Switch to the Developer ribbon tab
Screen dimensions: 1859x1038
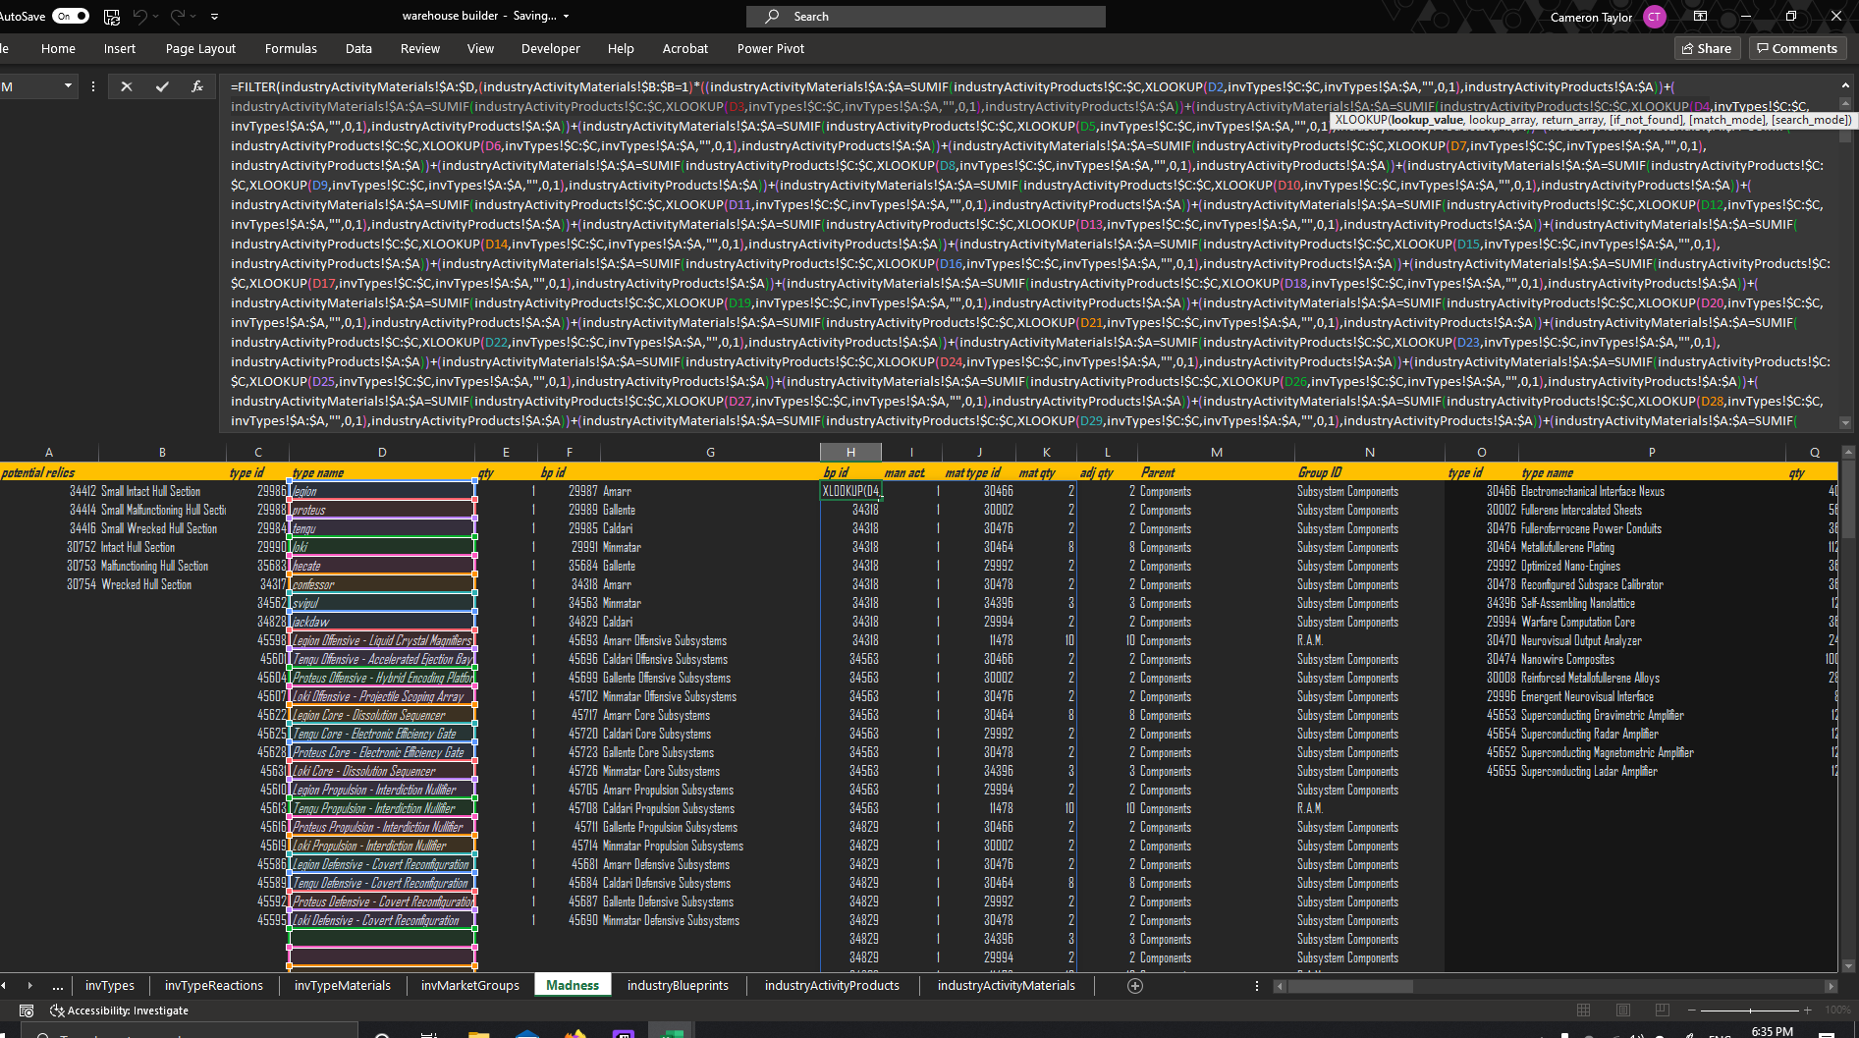(x=550, y=48)
